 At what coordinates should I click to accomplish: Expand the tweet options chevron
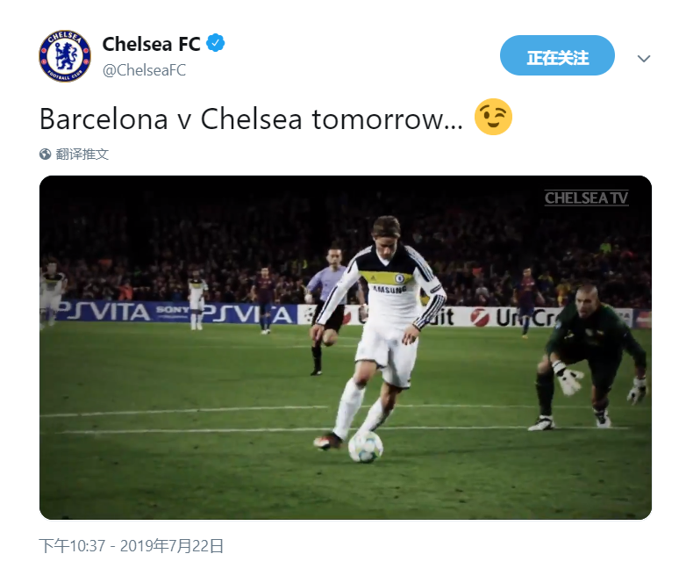(644, 58)
